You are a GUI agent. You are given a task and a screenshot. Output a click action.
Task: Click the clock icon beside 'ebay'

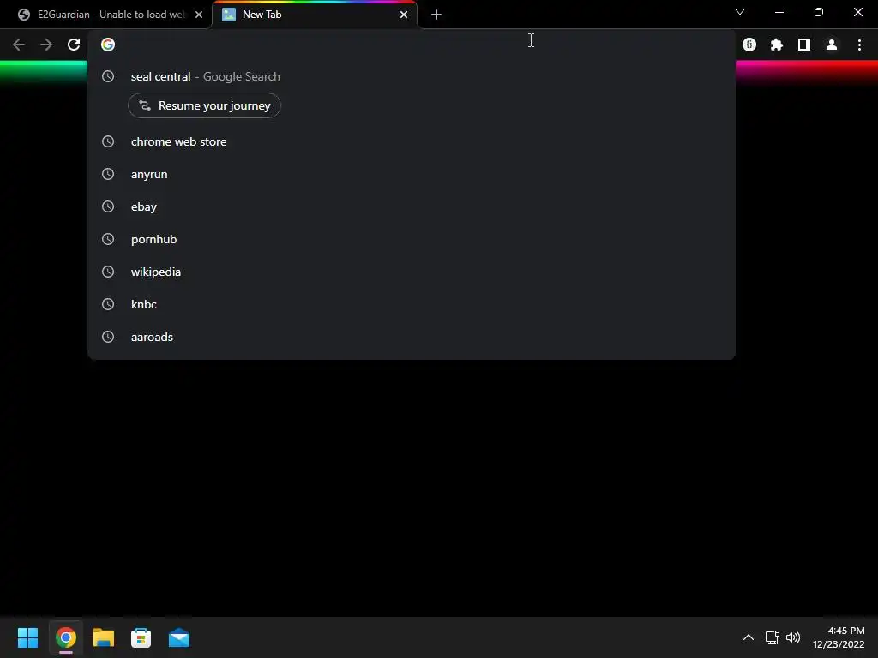108,206
